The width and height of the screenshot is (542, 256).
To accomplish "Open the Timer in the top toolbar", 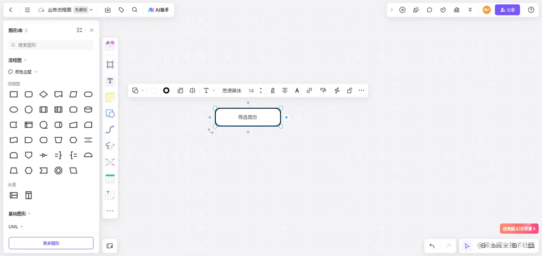I will pos(443,10).
